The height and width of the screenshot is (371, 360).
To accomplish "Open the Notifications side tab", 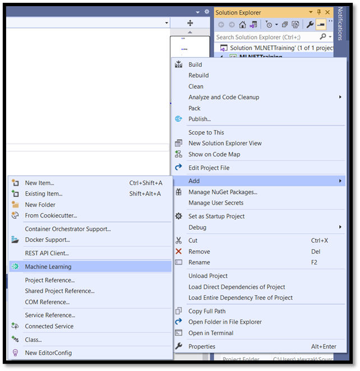I will [x=340, y=24].
